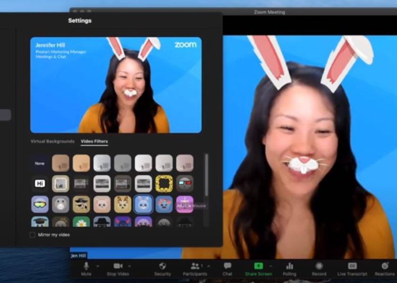Expand the arrow beside Participants

click(x=209, y=266)
